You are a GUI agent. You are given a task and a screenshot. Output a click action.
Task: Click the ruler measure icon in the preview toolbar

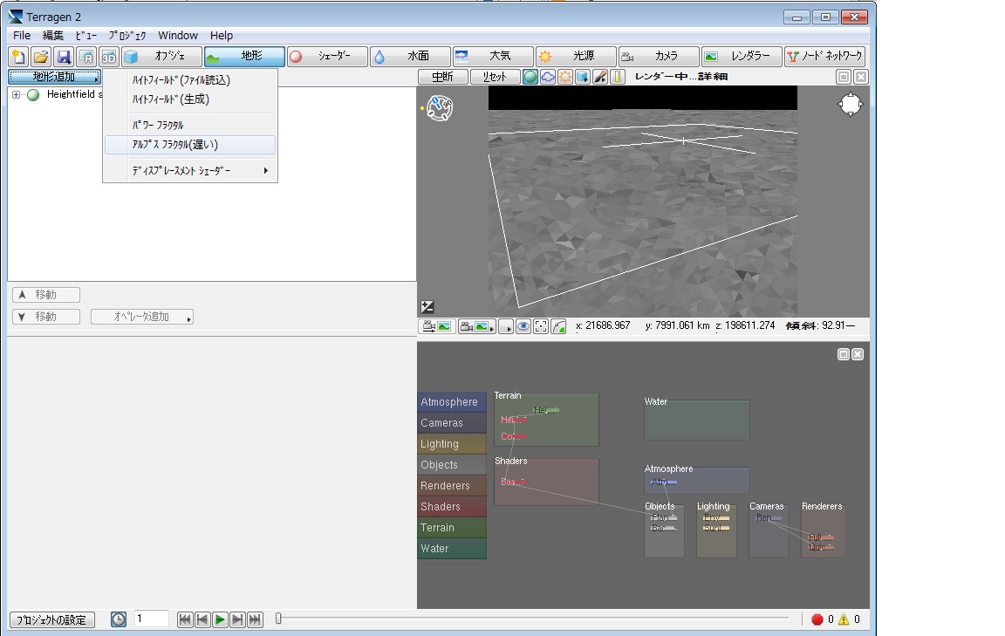[618, 77]
